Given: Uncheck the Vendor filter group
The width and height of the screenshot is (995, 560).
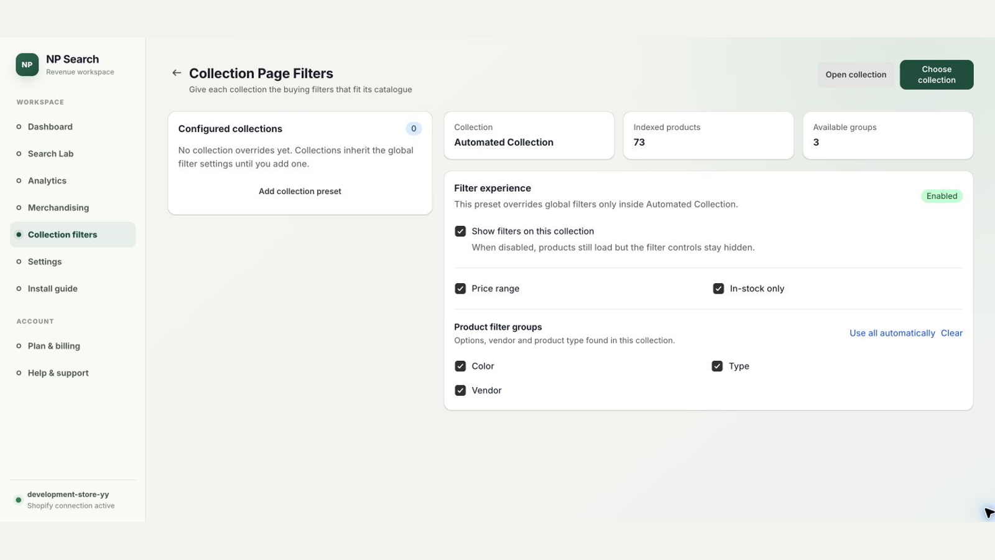Looking at the screenshot, I should pos(460,390).
